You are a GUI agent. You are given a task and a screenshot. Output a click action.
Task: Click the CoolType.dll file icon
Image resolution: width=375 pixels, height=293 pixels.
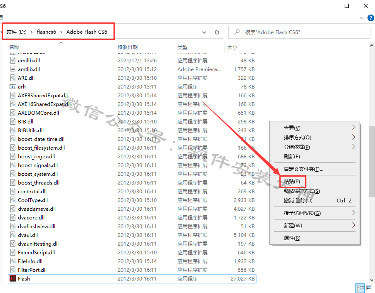(12, 200)
